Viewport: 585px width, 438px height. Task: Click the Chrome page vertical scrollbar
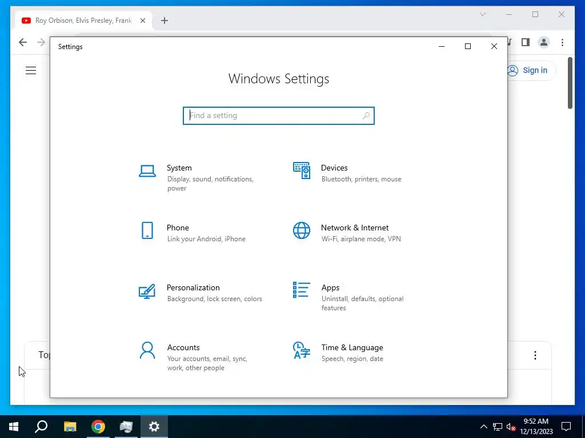coord(570,83)
